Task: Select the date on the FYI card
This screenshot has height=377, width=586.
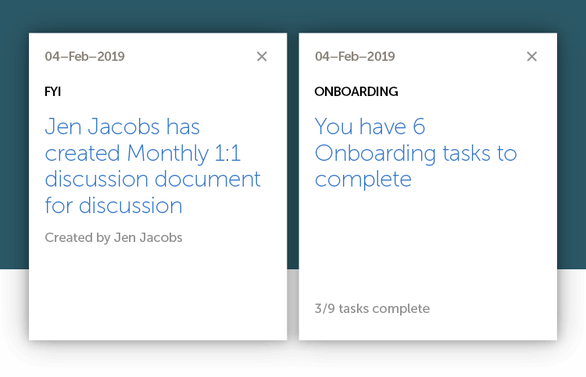Action: [x=84, y=56]
